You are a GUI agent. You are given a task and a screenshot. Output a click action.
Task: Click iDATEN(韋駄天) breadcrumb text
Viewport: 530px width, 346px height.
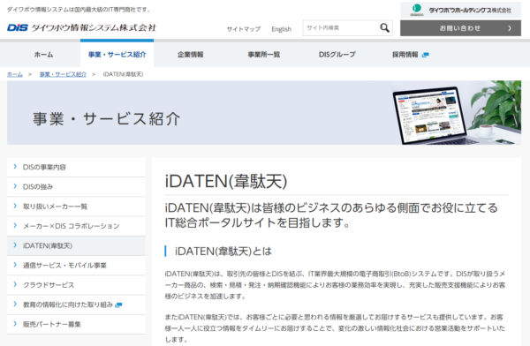(123, 74)
